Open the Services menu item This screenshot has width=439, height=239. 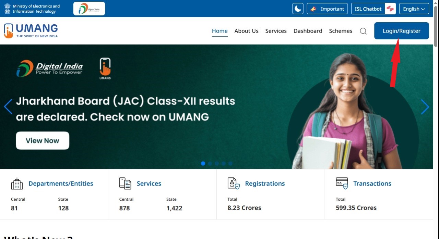(x=276, y=31)
